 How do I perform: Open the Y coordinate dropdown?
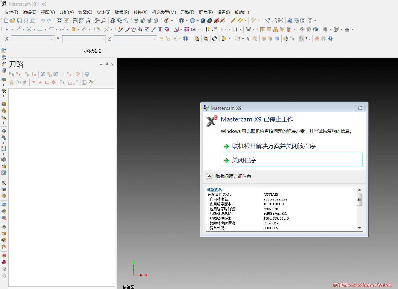point(103,39)
